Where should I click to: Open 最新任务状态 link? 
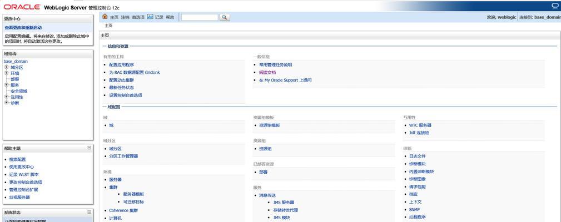pyautogui.click(x=121, y=88)
